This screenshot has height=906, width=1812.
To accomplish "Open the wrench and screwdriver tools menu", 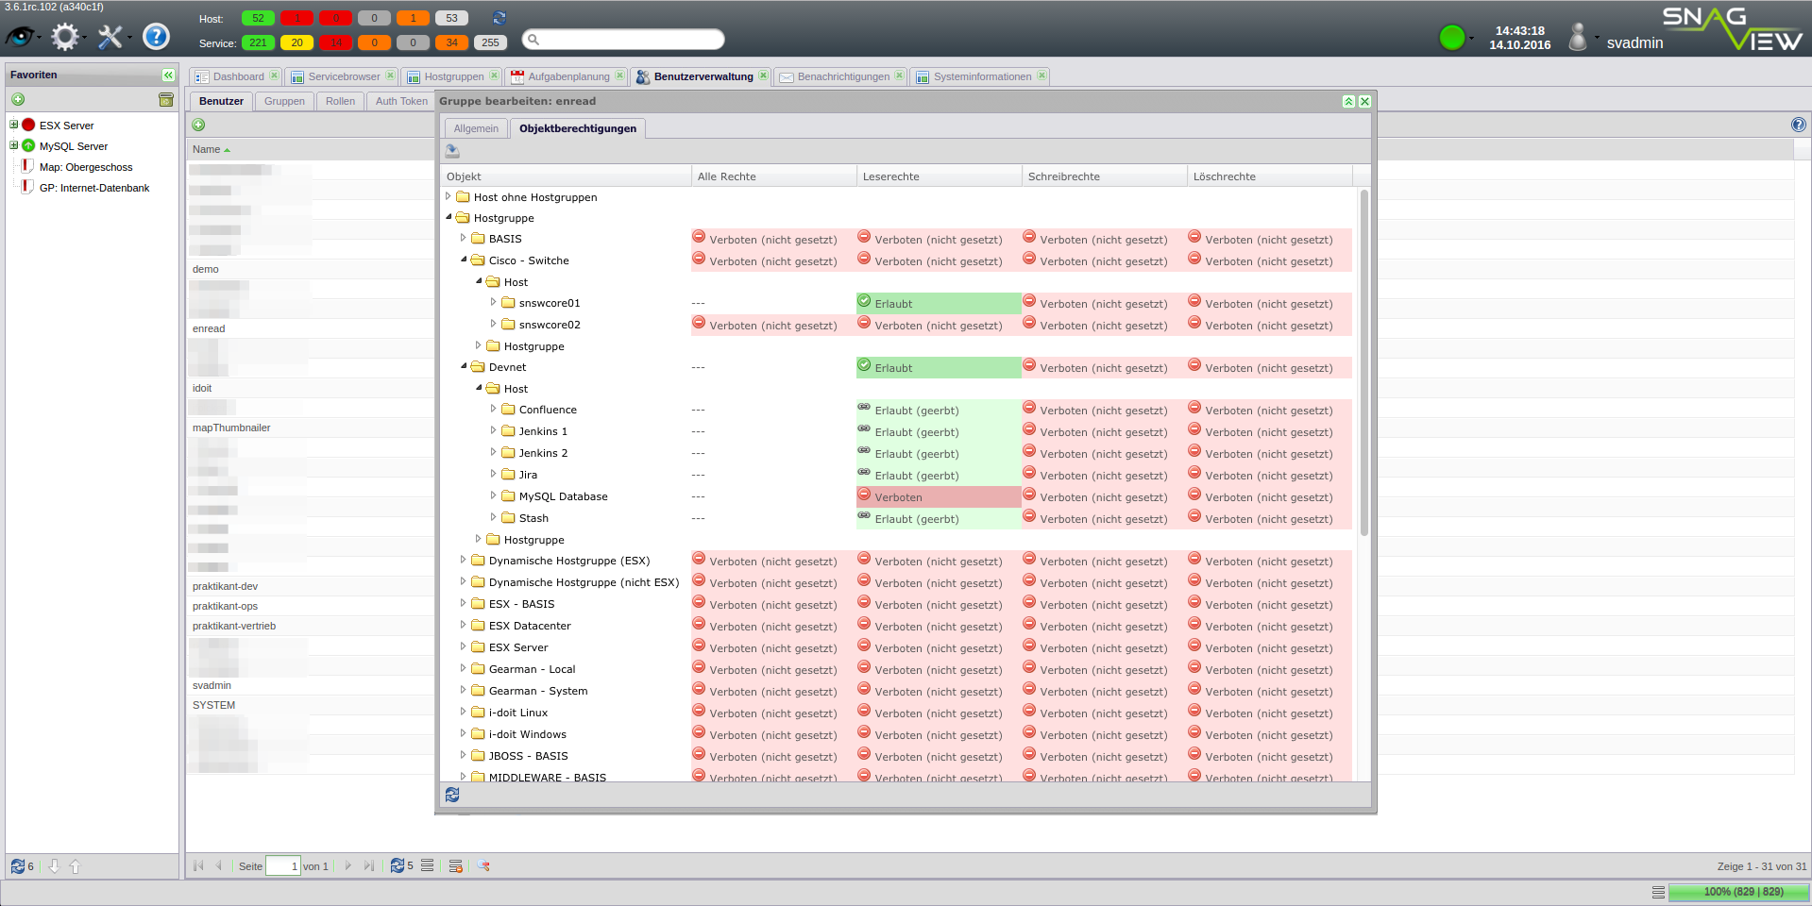I will [x=110, y=37].
